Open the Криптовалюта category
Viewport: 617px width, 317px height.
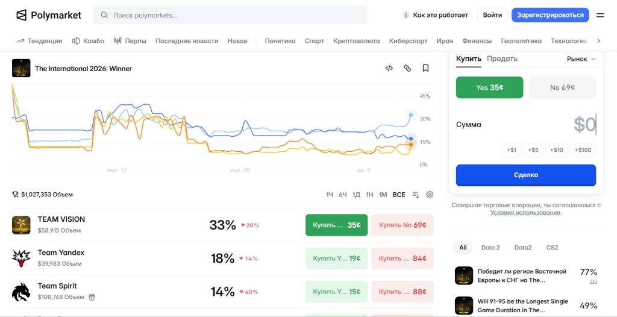point(357,41)
